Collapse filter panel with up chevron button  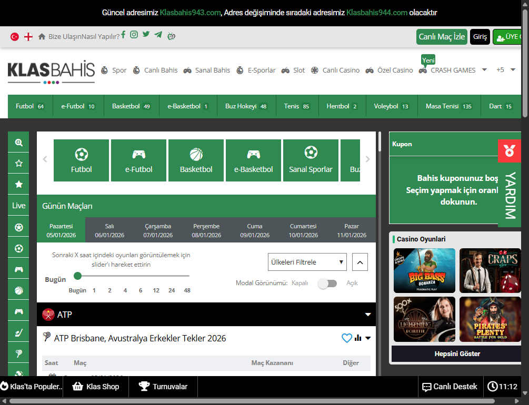coord(360,262)
